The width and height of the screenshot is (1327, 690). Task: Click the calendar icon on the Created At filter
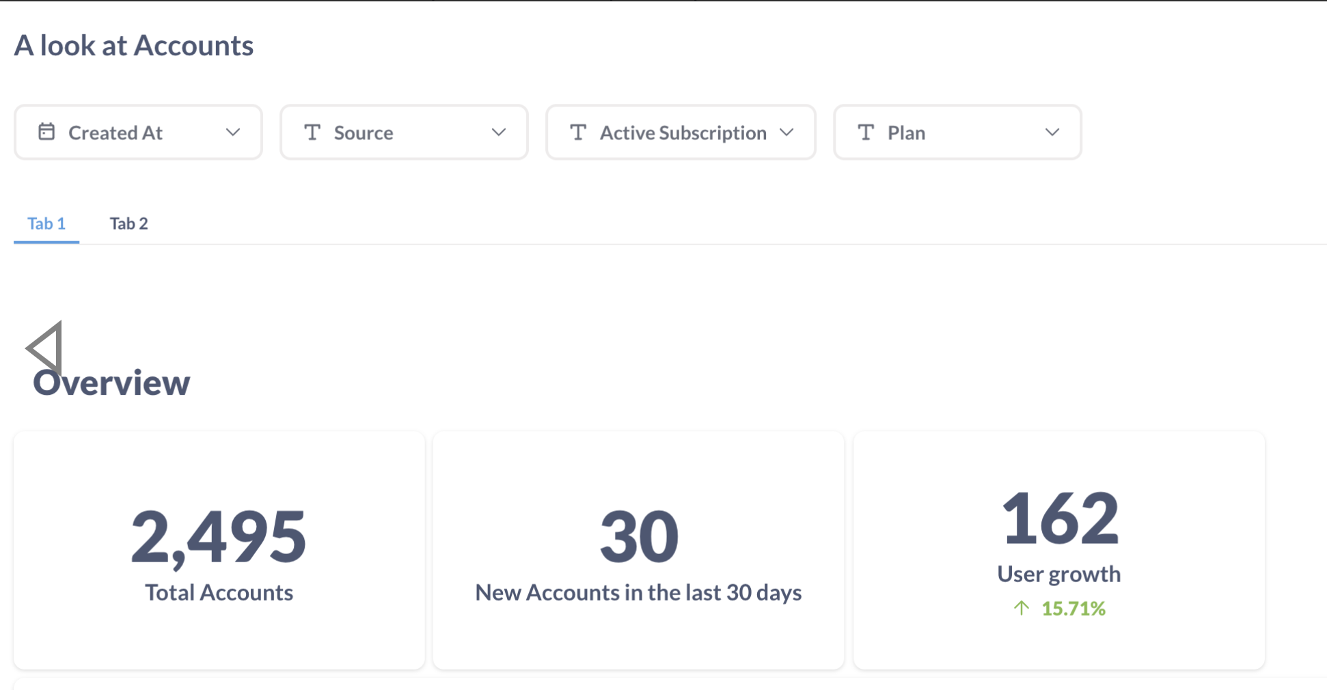[x=47, y=132]
